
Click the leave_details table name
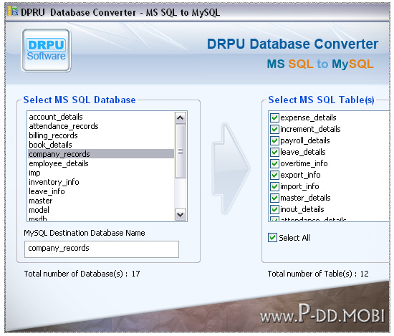click(303, 152)
